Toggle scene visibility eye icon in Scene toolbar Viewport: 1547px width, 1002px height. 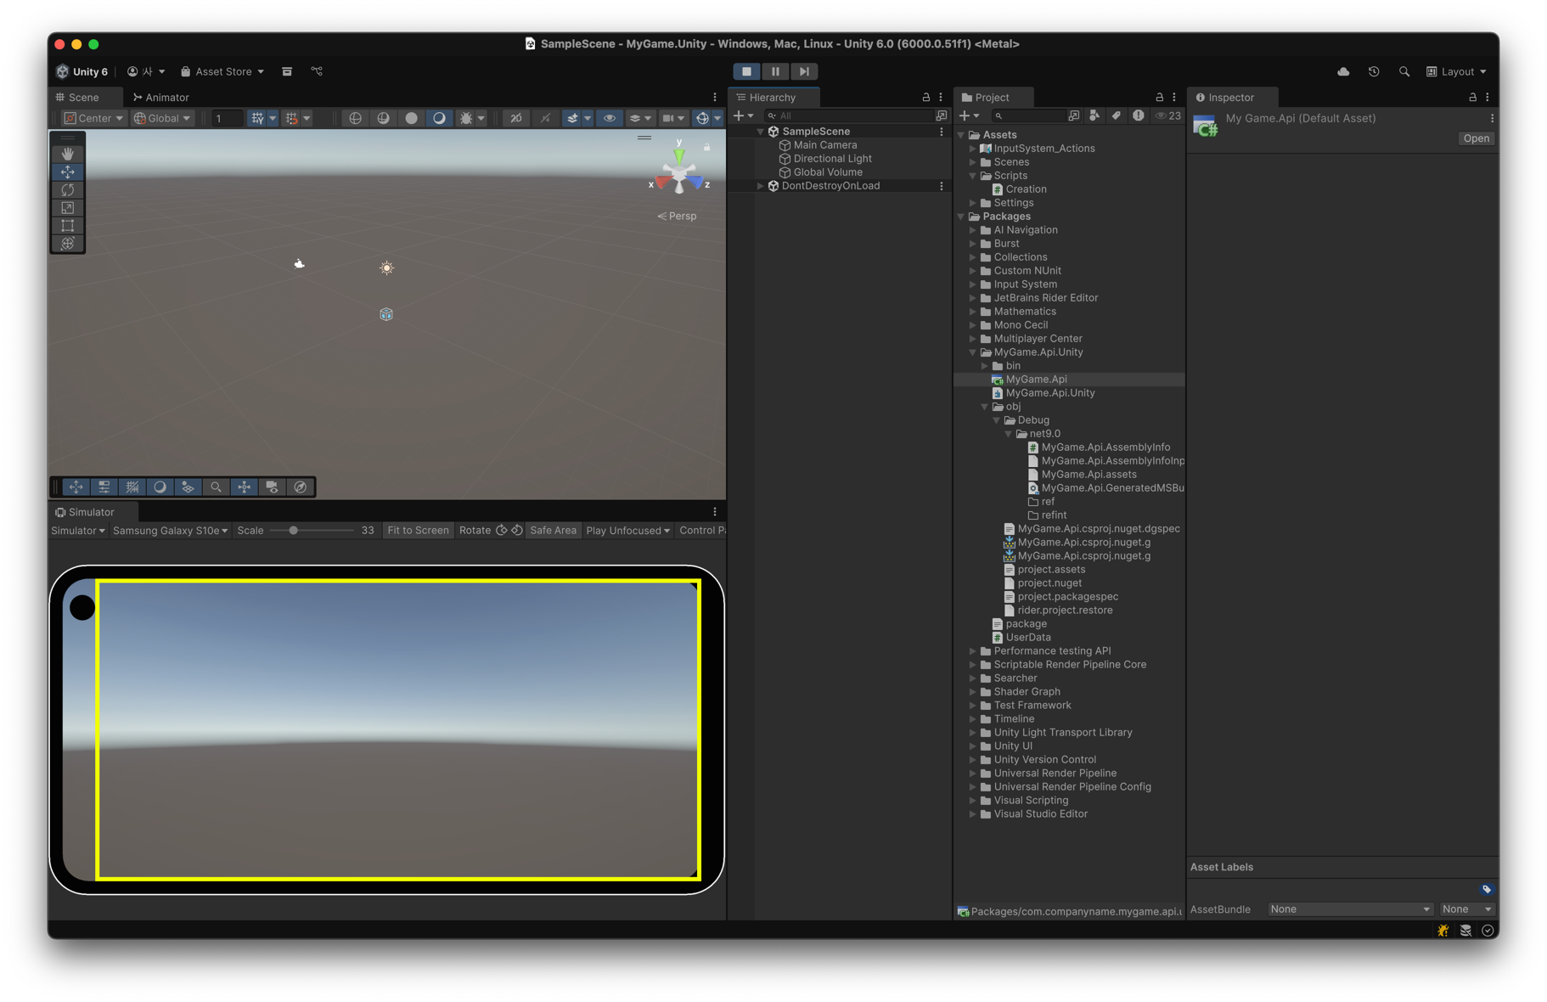[609, 118]
